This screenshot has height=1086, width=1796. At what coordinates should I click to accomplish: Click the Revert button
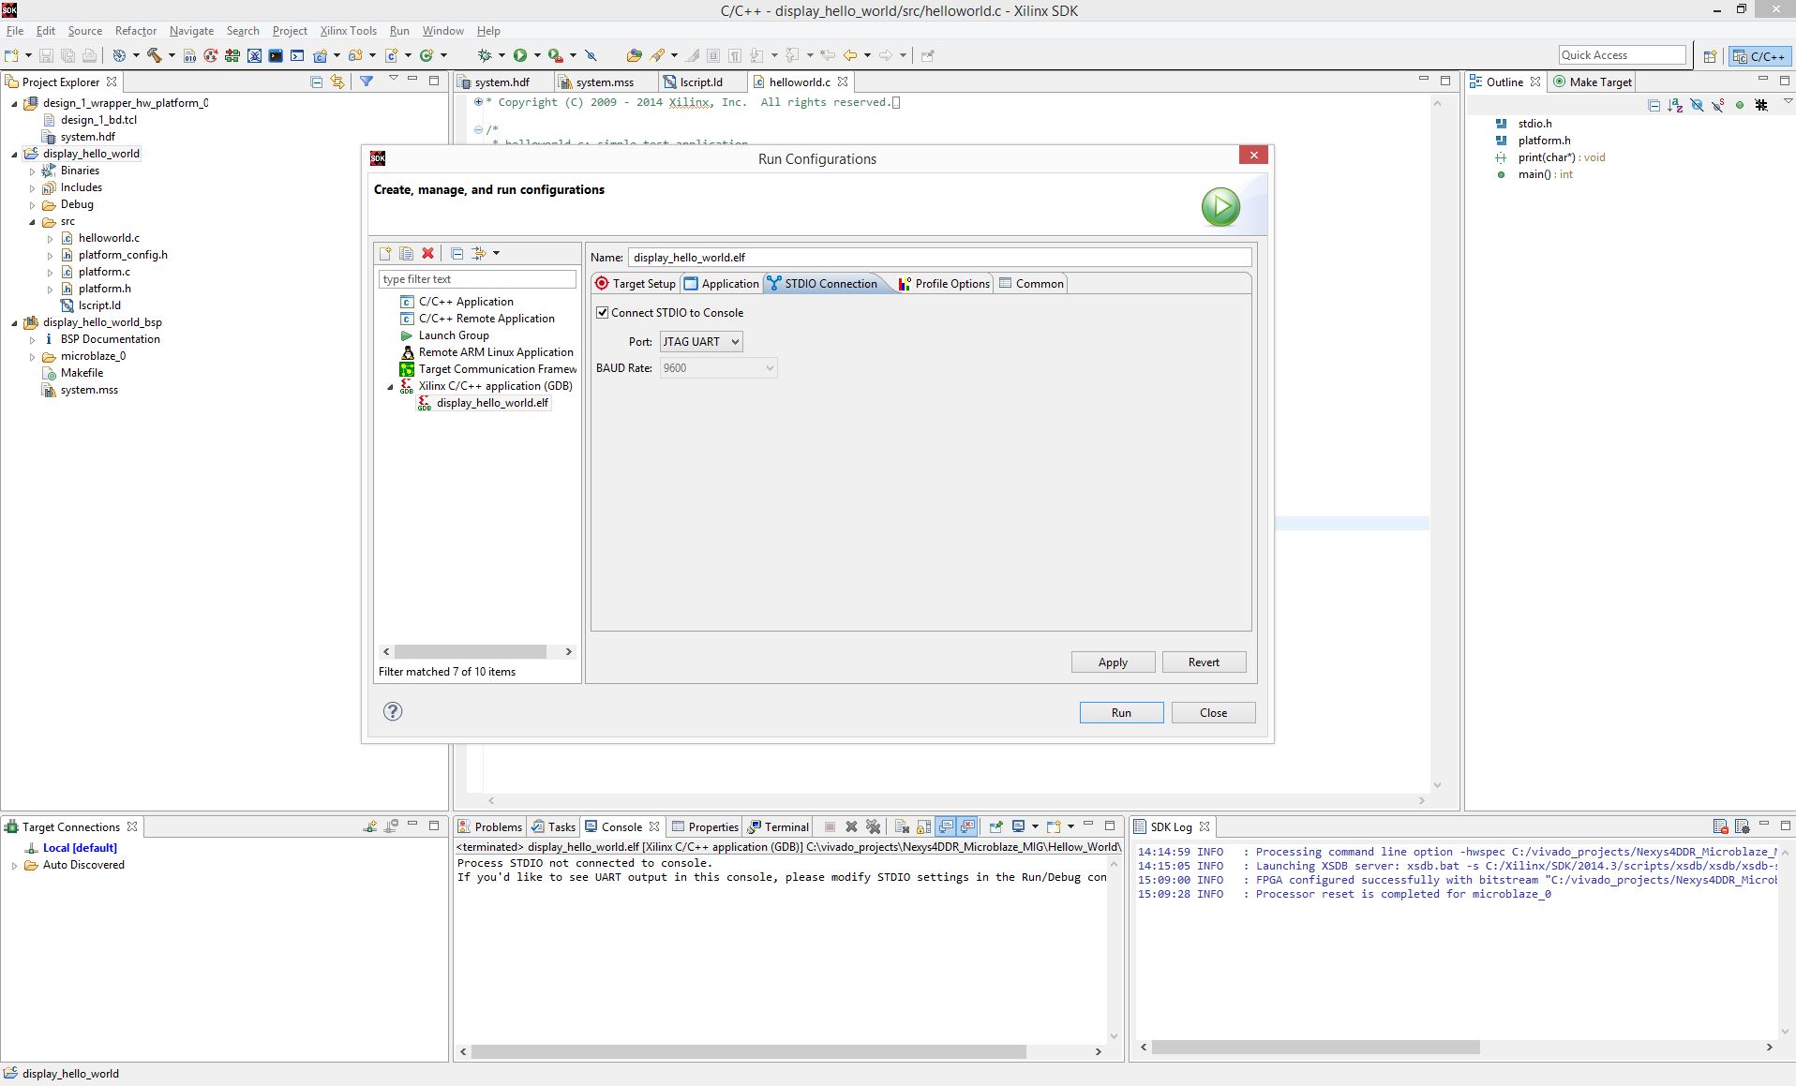(x=1204, y=662)
